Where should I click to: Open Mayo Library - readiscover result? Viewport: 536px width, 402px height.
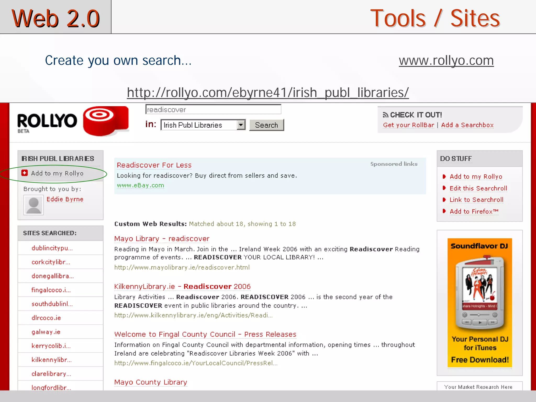point(162,239)
